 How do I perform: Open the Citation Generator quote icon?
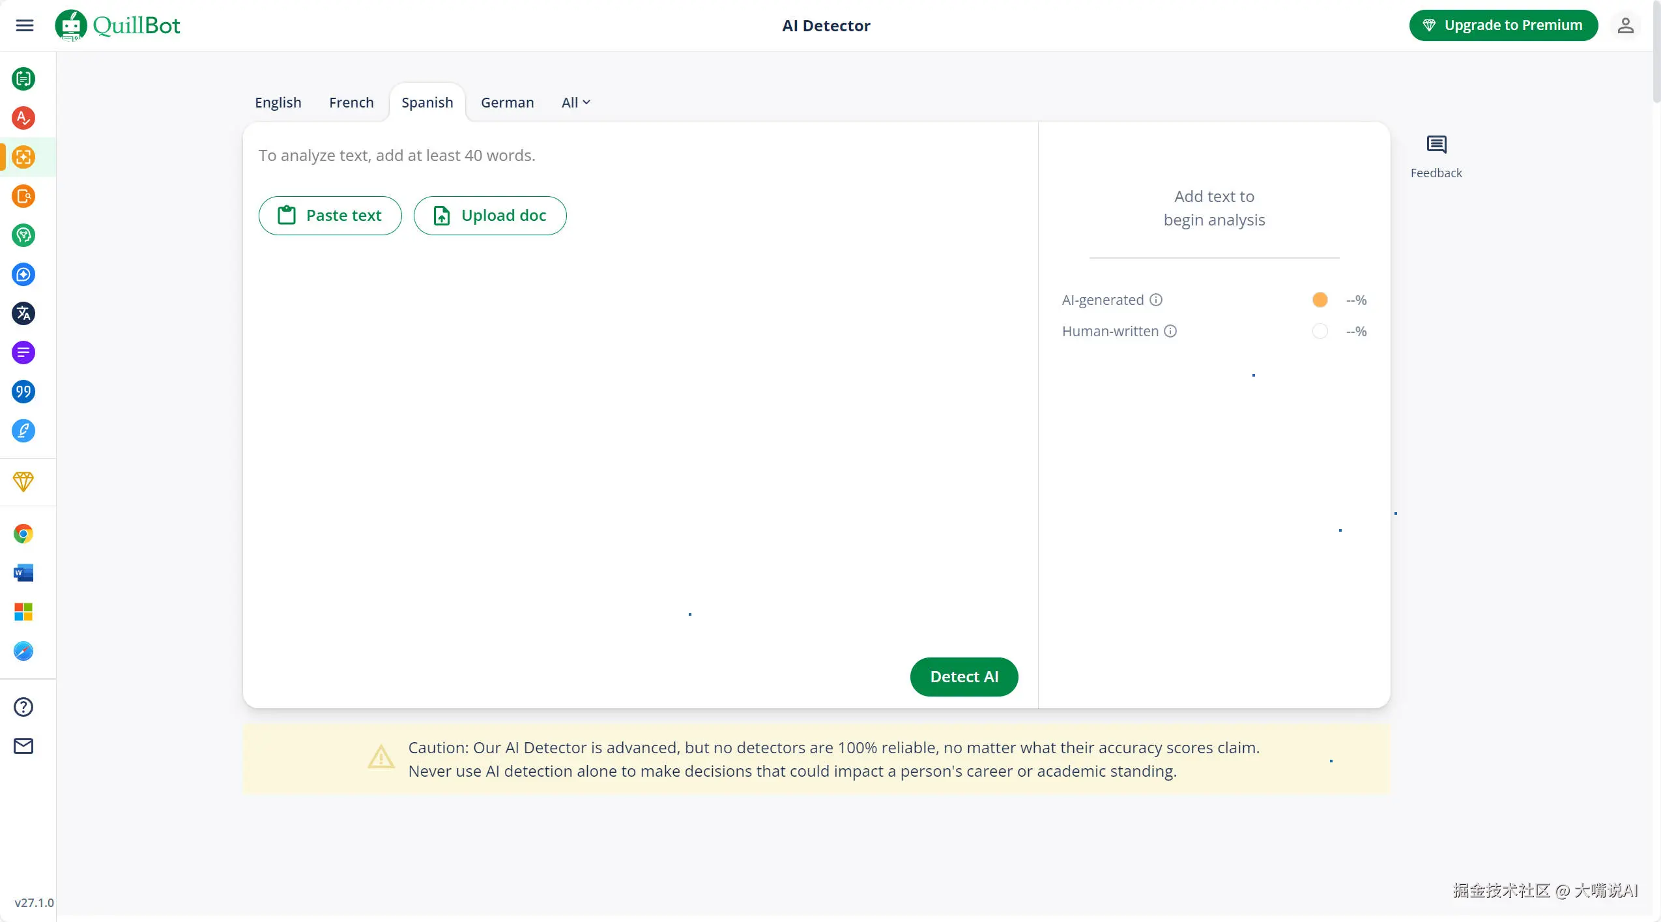[23, 392]
